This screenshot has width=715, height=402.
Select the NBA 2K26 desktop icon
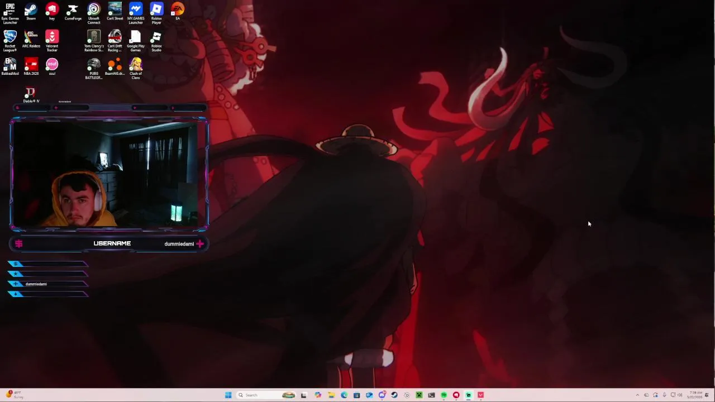click(x=31, y=67)
